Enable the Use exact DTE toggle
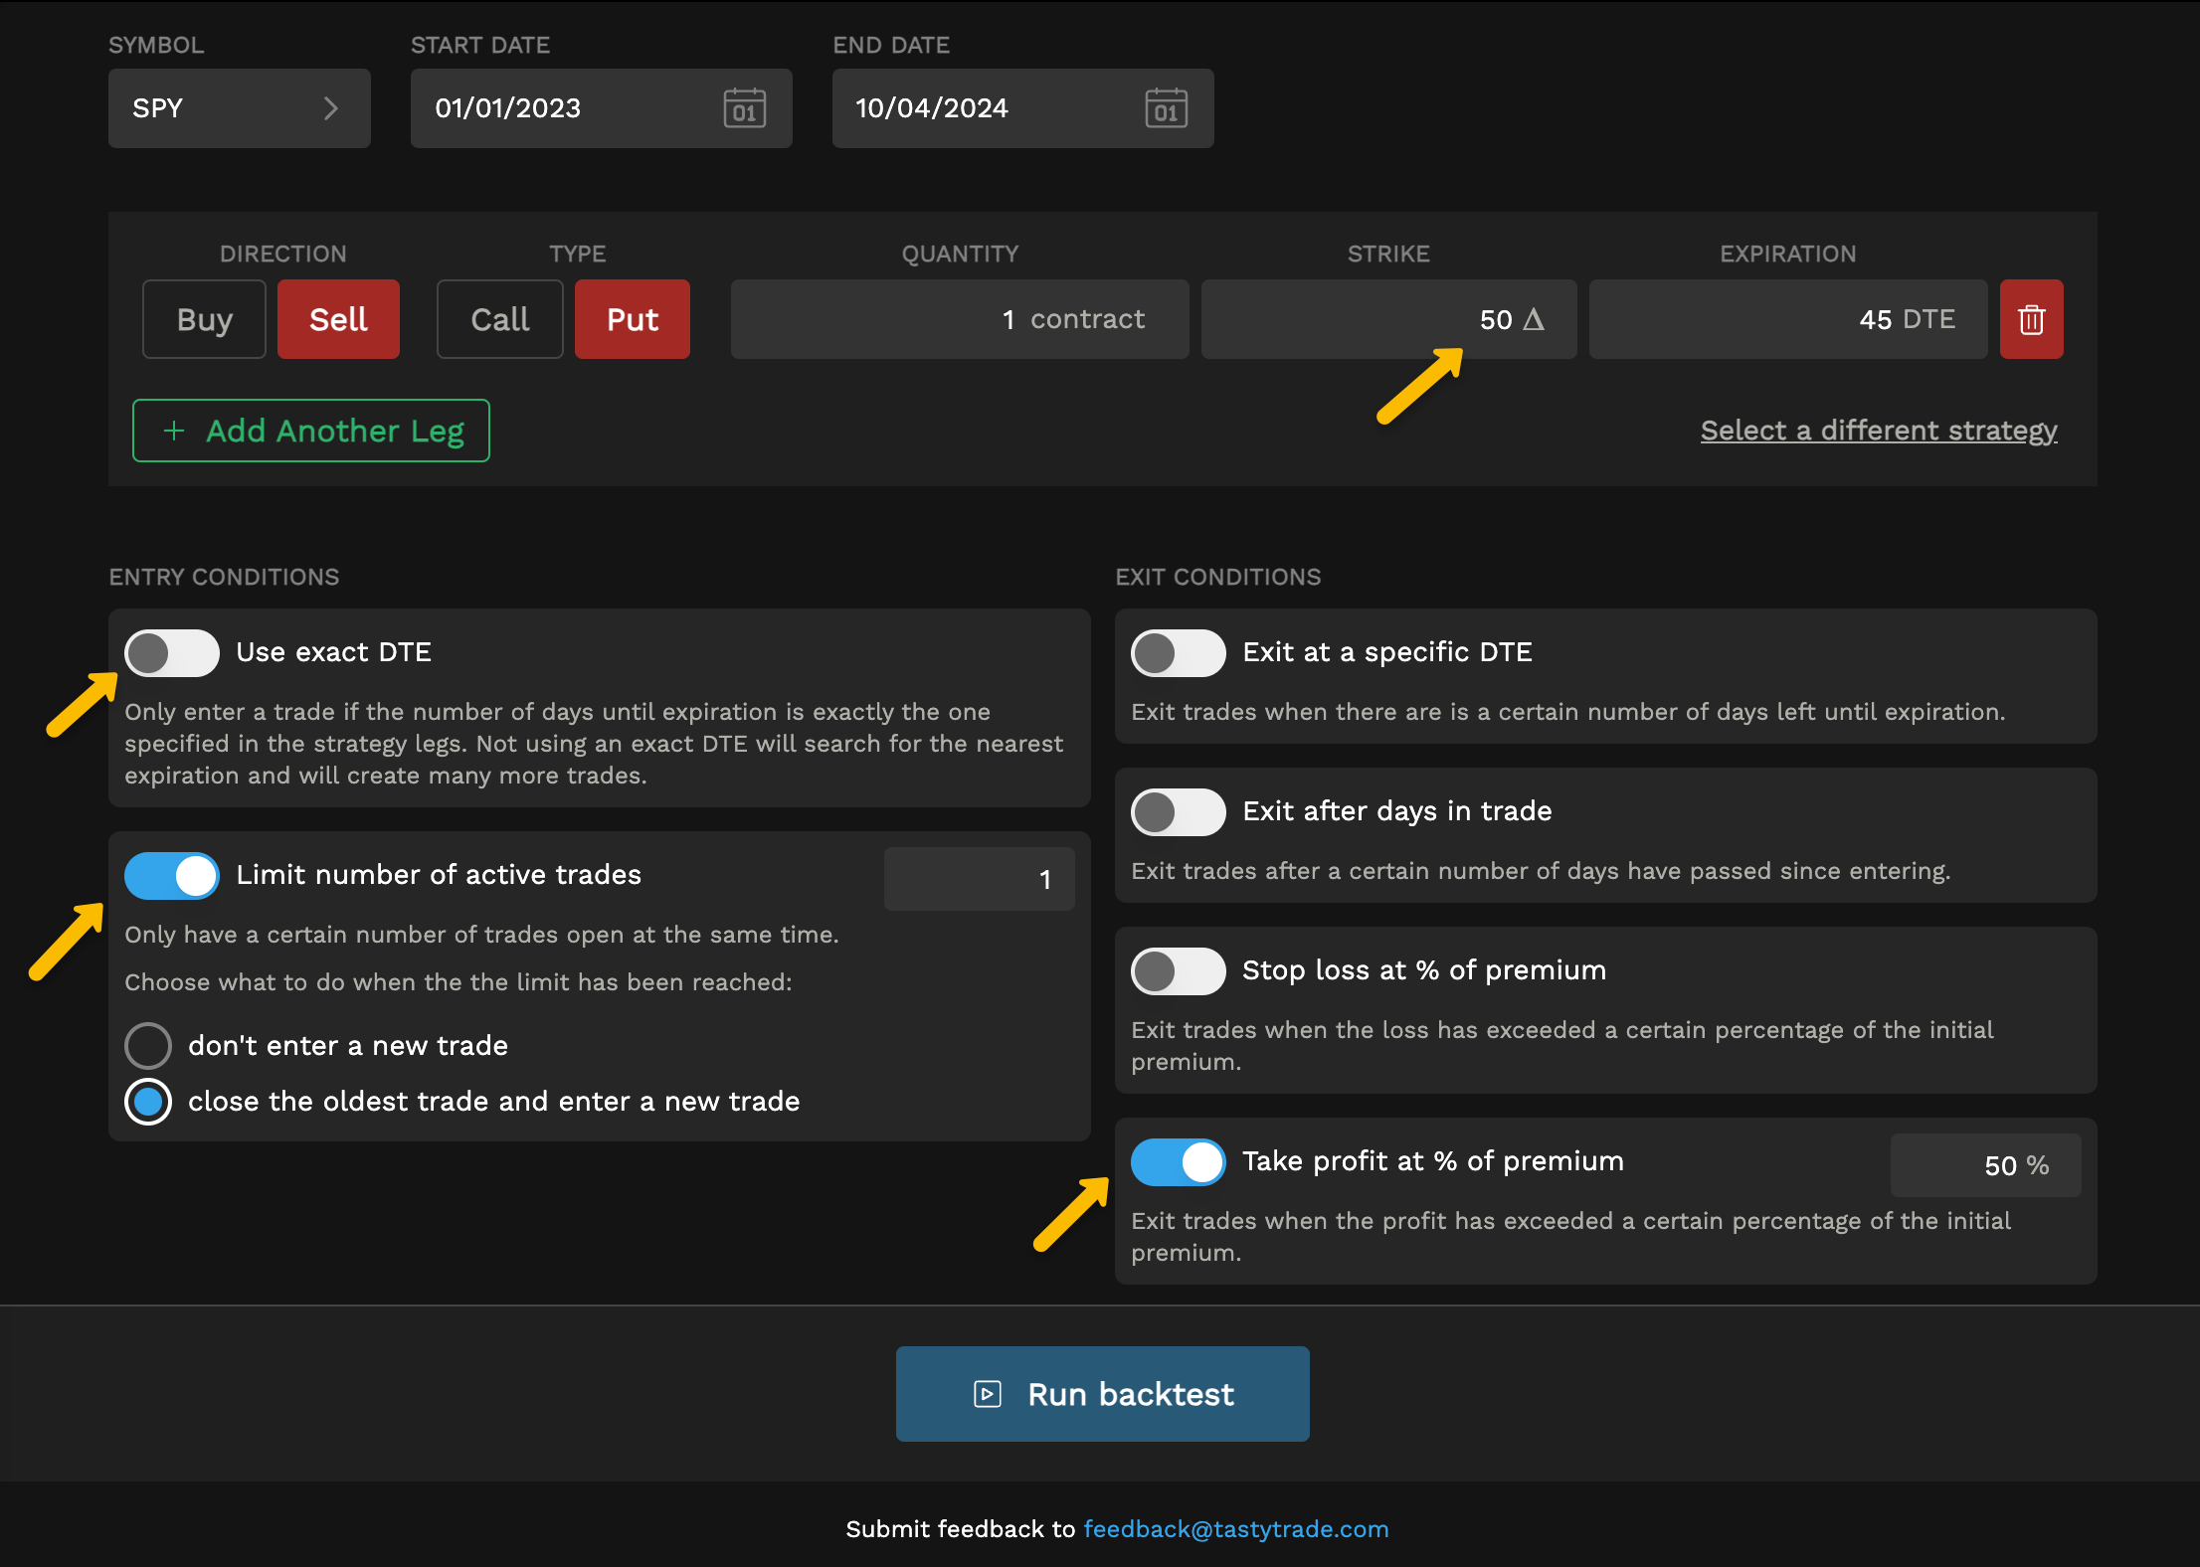Viewport: 2200px width, 1567px height. (172, 653)
